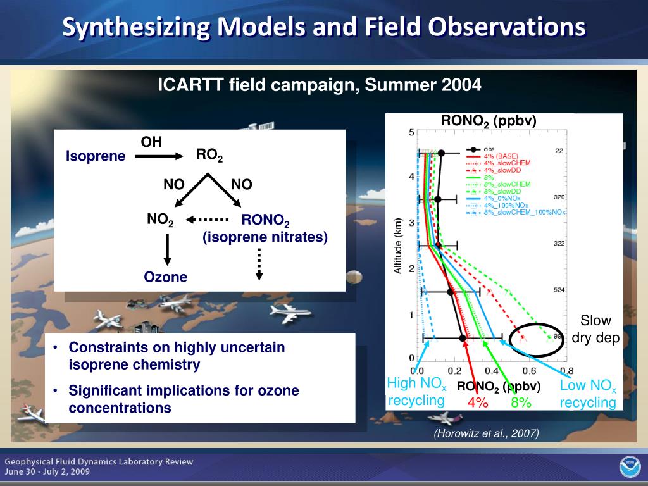The height and width of the screenshot is (486, 648).
Task: Click the right 'NO' label in diagram
Action: click(241, 184)
